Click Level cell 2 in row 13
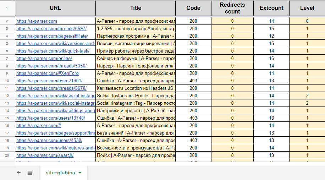 (307, 103)
